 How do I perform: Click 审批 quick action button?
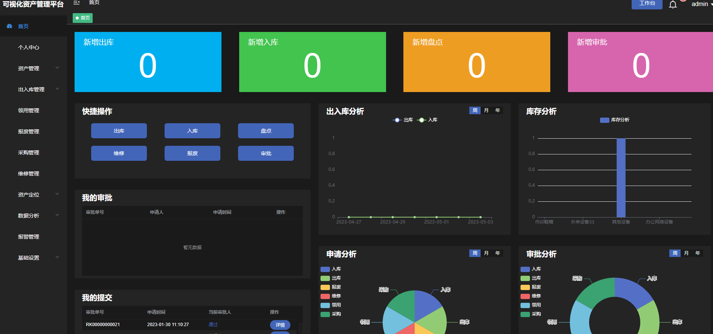(266, 153)
